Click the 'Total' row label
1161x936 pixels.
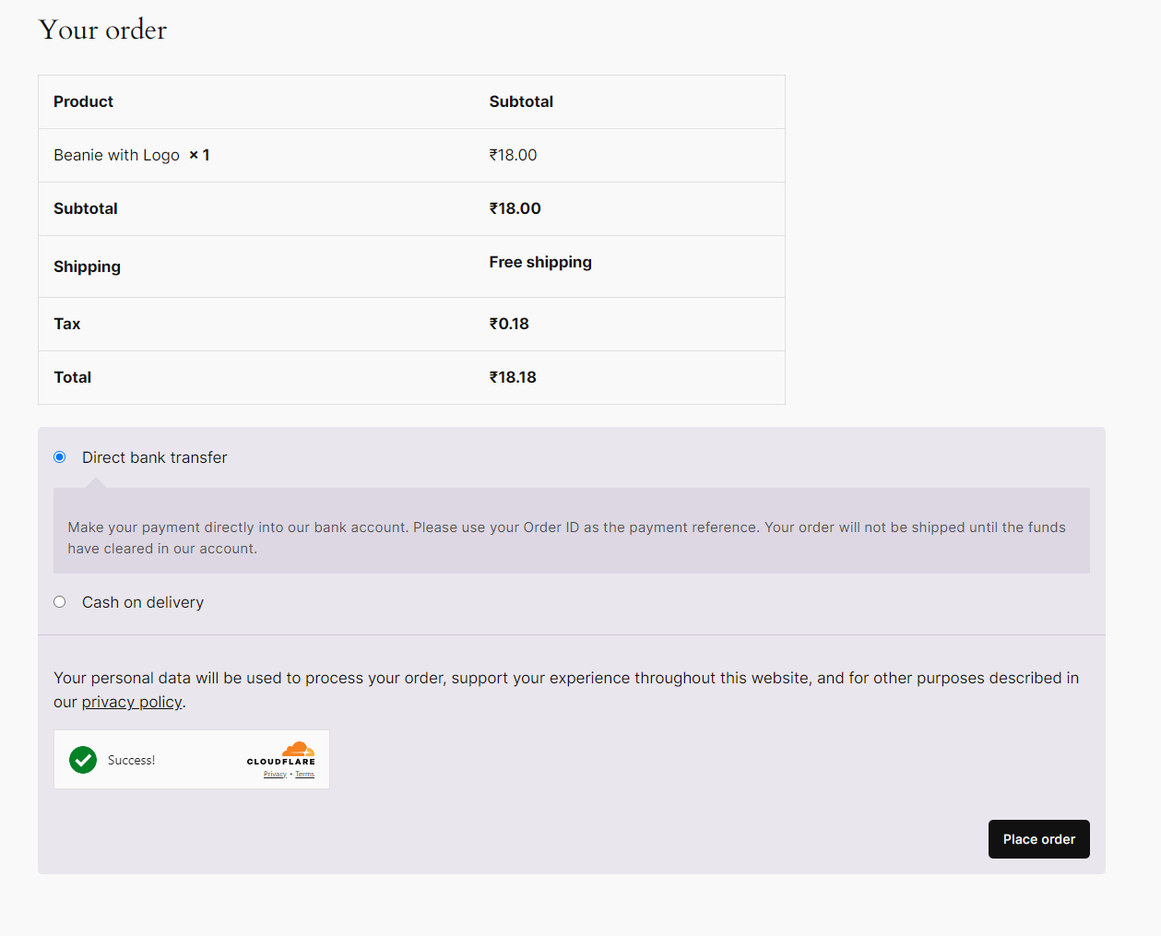(72, 377)
